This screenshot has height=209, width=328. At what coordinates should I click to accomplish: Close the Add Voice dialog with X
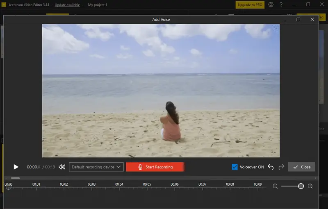click(312, 19)
